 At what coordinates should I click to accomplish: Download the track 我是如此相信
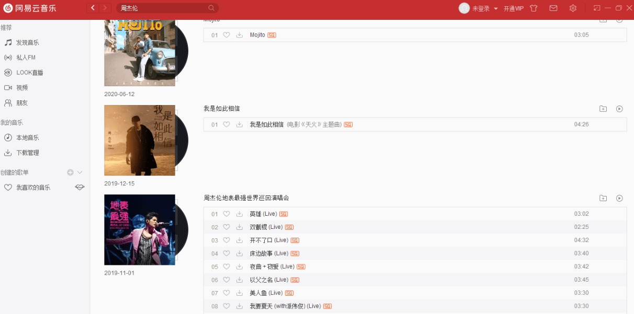(240, 124)
